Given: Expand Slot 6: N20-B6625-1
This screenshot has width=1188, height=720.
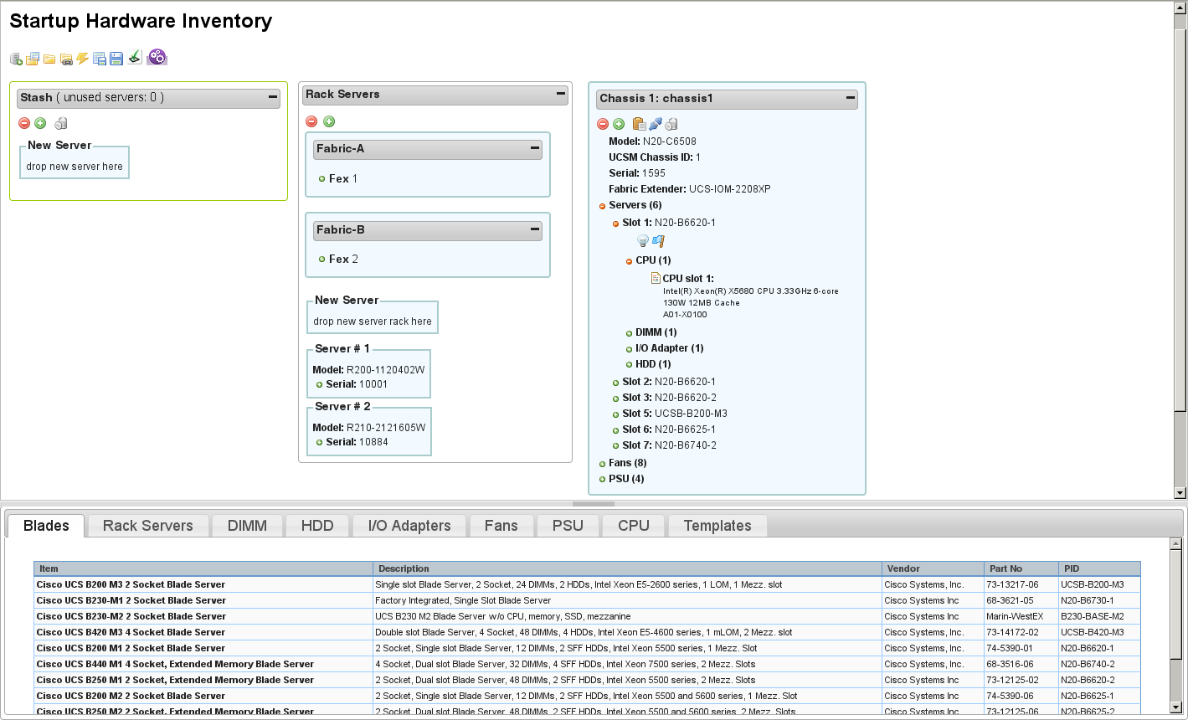Looking at the screenshot, I should tap(616, 430).
